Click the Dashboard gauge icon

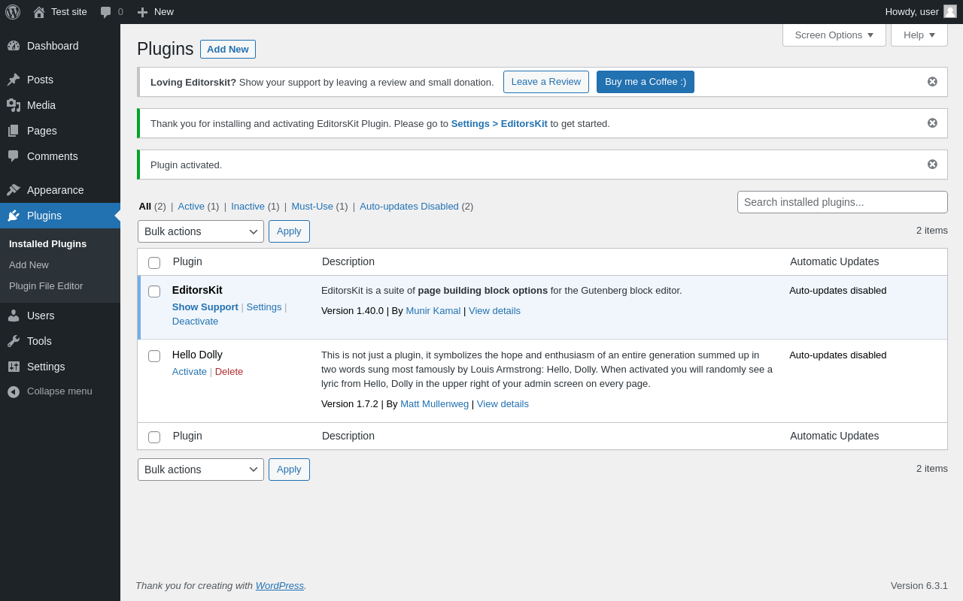tap(14, 46)
